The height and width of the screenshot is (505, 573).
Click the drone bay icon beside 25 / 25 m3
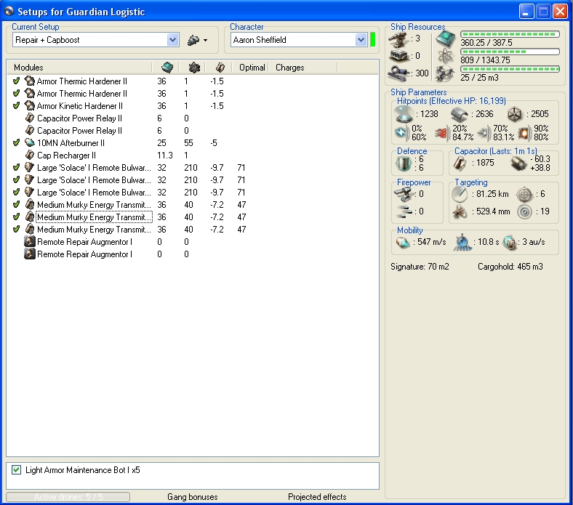445,74
